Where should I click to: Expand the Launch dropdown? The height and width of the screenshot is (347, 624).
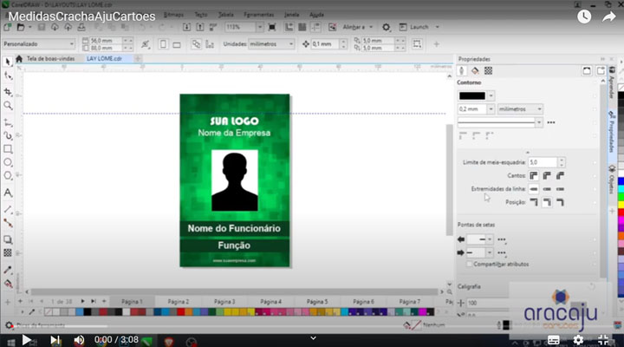point(437,27)
